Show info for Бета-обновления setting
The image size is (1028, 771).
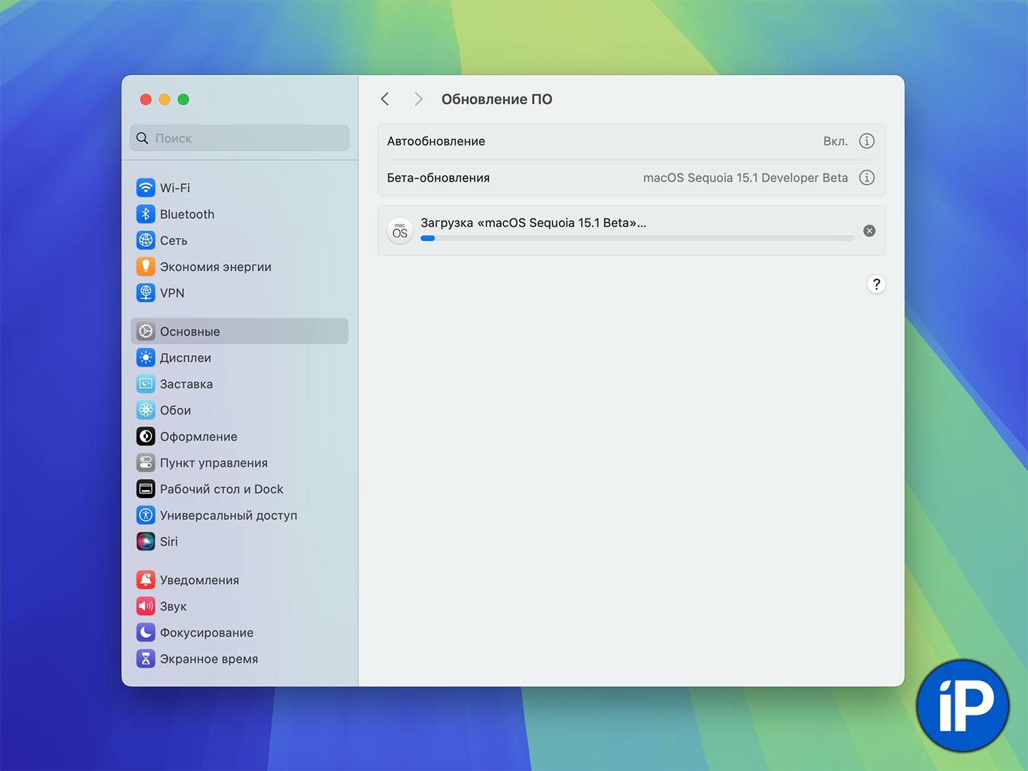[x=867, y=178]
